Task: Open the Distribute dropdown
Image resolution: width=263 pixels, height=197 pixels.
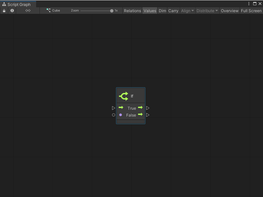Action: pos(207,11)
